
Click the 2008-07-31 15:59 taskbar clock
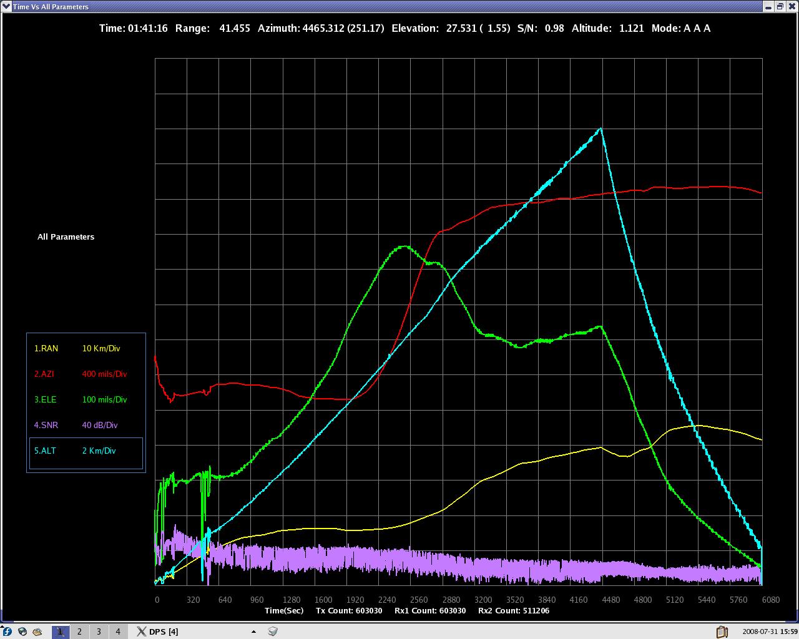pyautogui.click(x=770, y=632)
